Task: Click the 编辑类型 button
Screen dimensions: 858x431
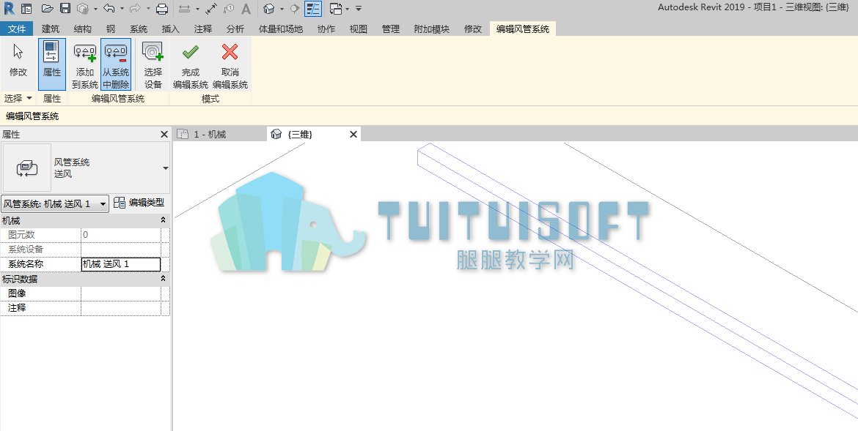Action: click(139, 203)
